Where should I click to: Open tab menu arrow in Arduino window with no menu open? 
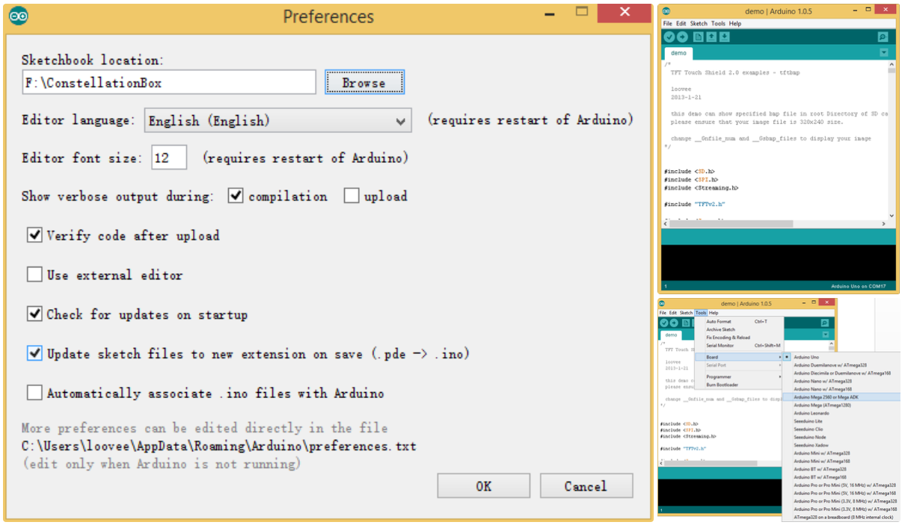(883, 53)
